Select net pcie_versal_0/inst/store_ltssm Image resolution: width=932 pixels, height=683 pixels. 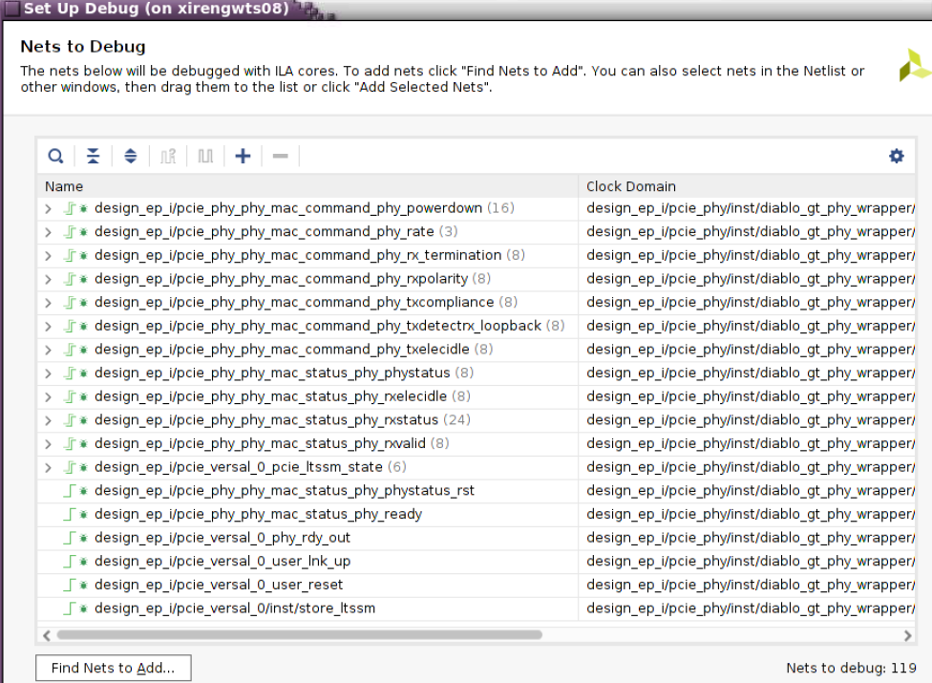(x=235, y=608)
